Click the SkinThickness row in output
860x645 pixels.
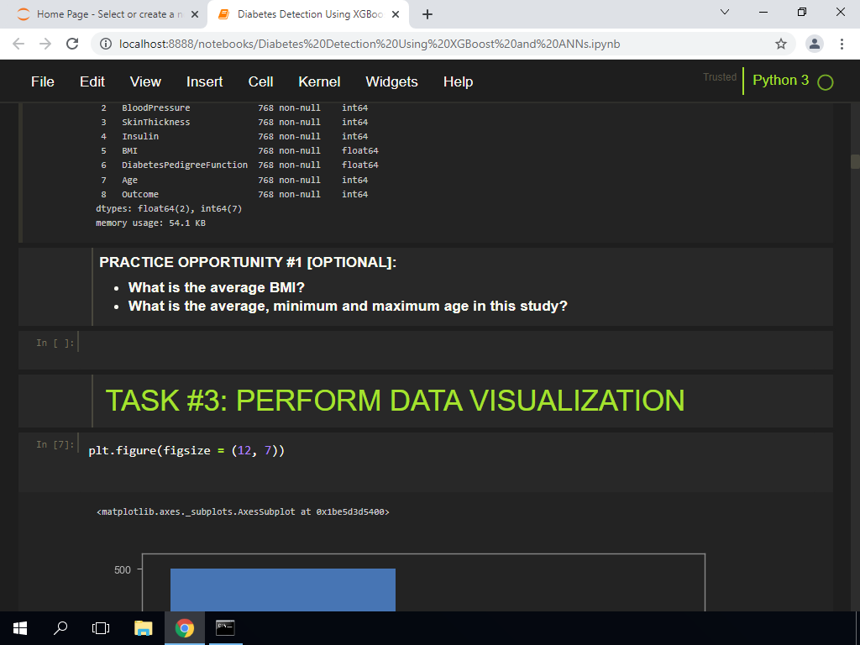234,123
